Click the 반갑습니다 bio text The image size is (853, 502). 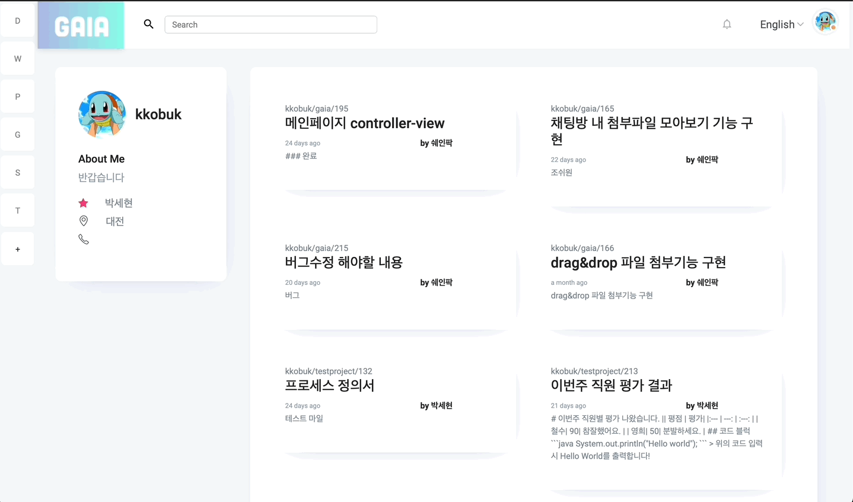pos(101,177)
